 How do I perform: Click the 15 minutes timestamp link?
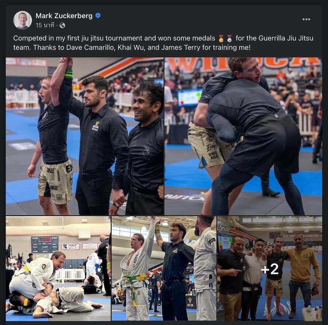45,25
